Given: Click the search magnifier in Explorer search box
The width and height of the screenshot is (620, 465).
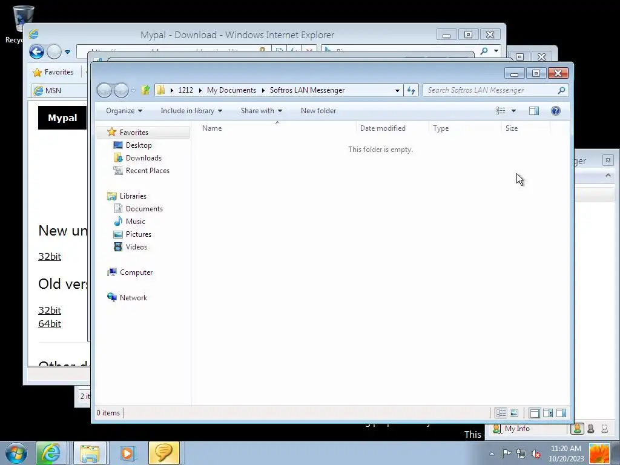Looking at the screenshot, I should pyautogui.click(x=561, y=90).
